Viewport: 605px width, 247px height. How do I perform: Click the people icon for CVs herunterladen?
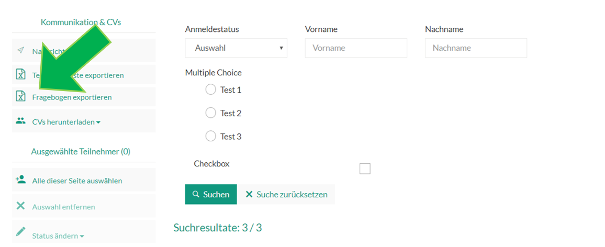pyautogui.click(x=20, y=120)
